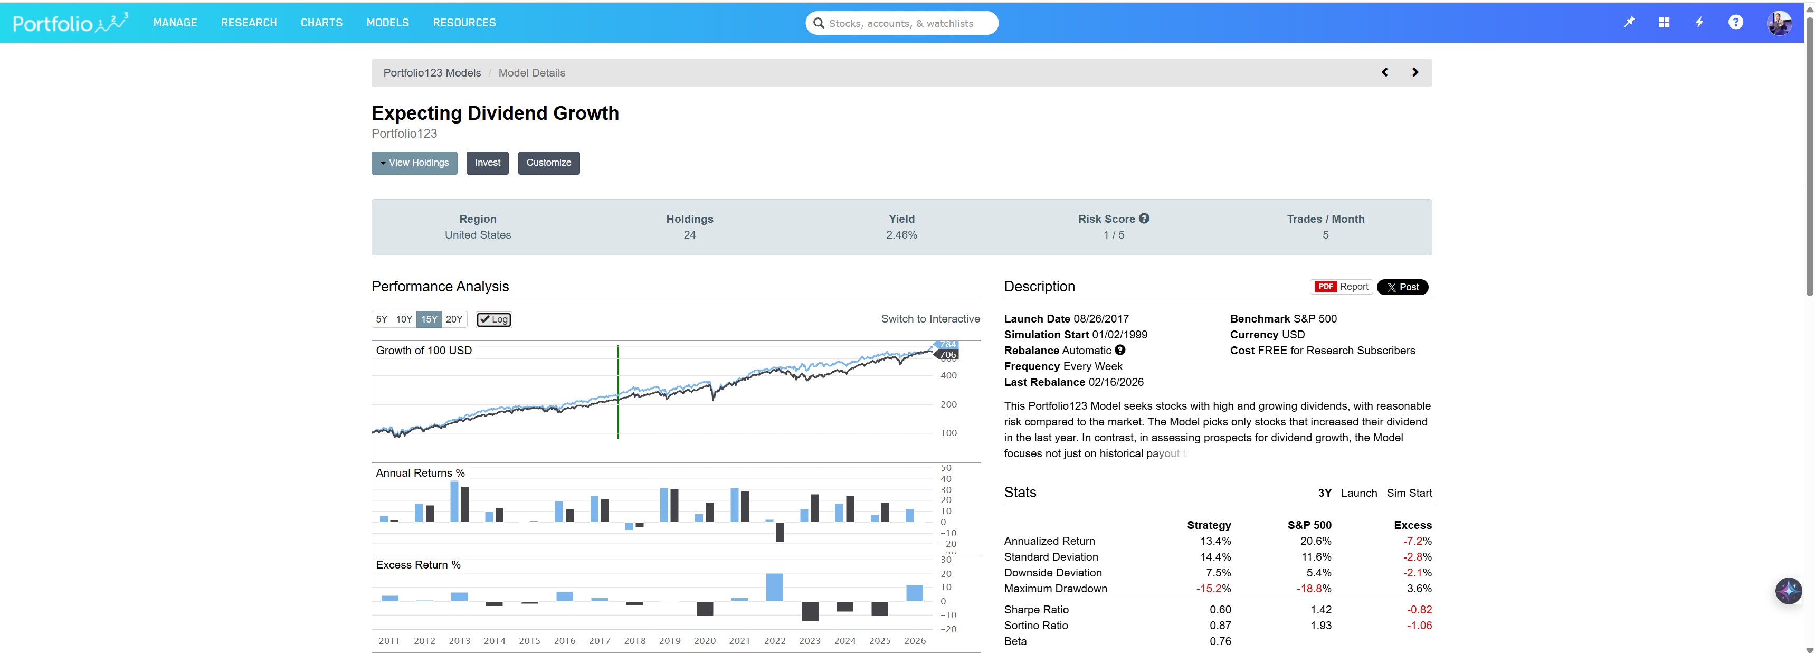
Task: Select the 20Y chart period
Action: (454, 319)
